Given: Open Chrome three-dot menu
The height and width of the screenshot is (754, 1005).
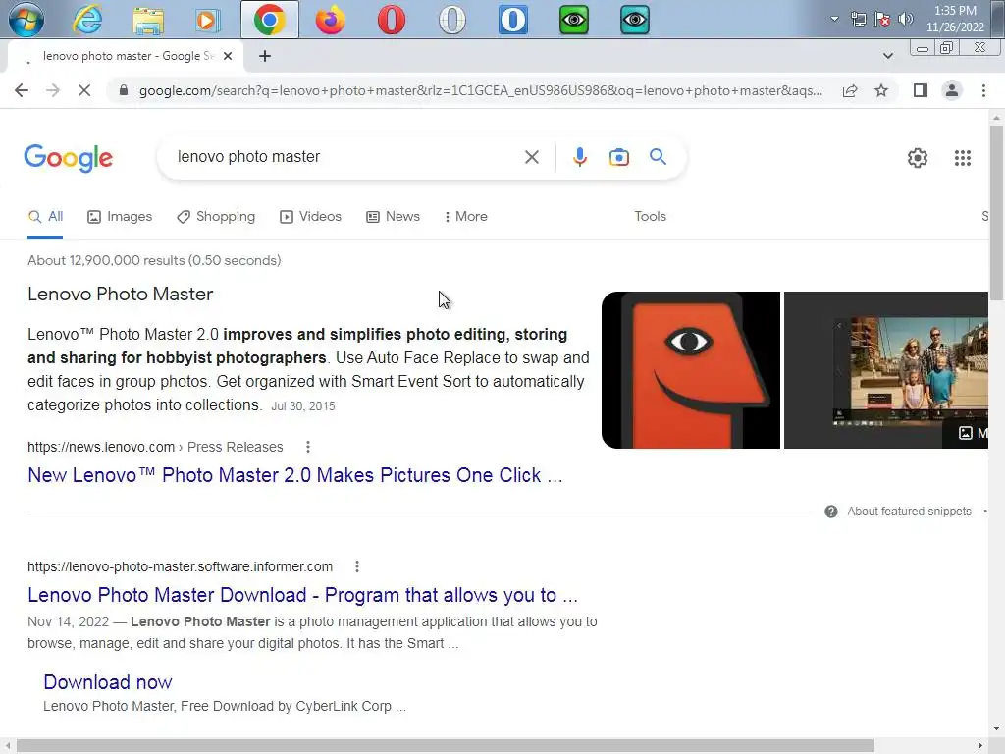Looking at the screenshot, I should coord(983,90).
